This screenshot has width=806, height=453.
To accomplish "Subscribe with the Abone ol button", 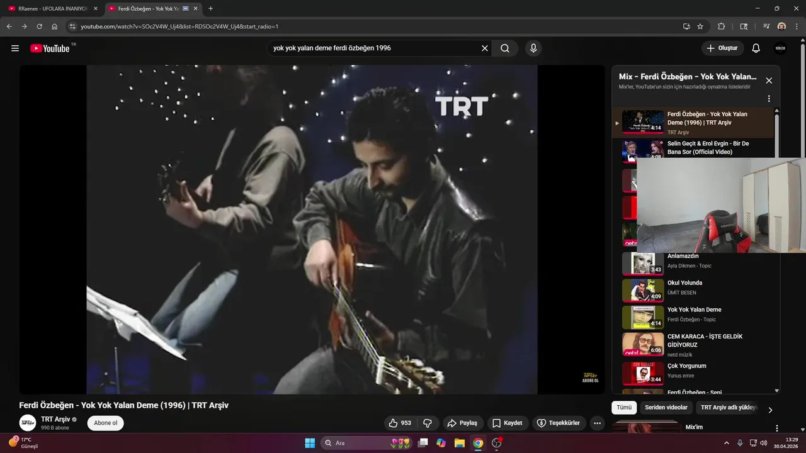I will 106,423.
